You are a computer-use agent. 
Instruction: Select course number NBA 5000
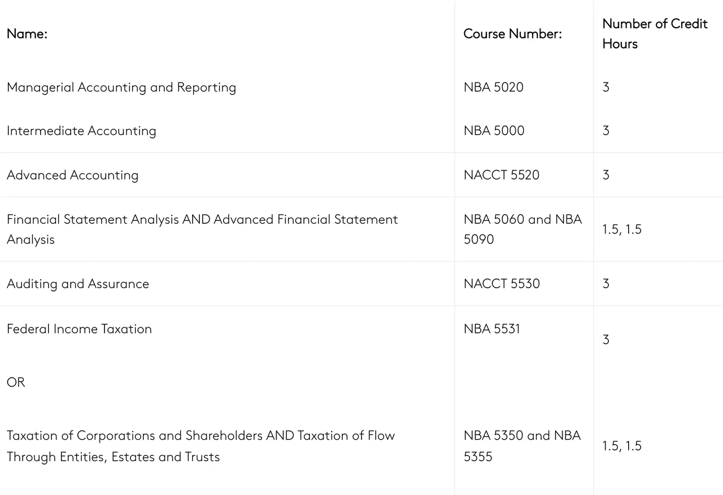[494, 131]
